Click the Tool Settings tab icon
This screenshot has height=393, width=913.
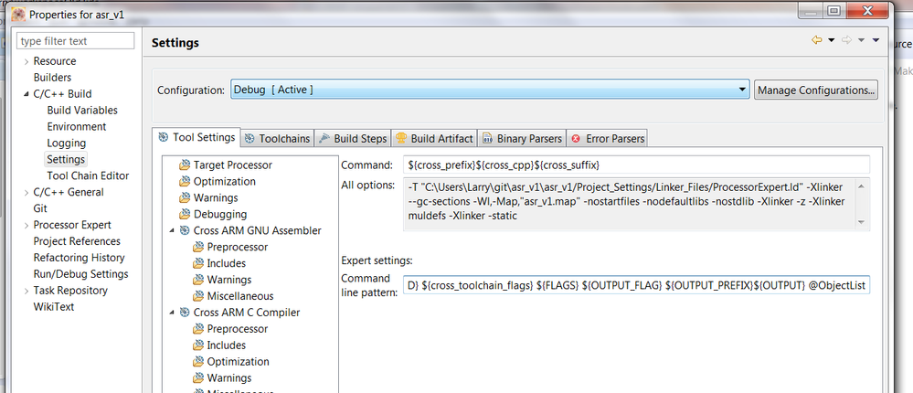point(163,137)
